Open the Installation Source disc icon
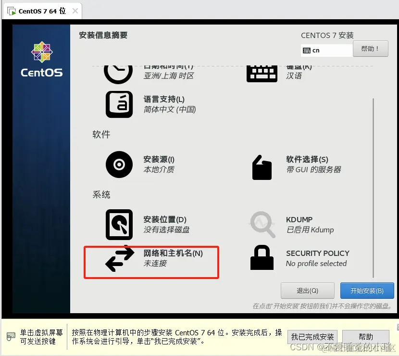 tap(119, 165)
